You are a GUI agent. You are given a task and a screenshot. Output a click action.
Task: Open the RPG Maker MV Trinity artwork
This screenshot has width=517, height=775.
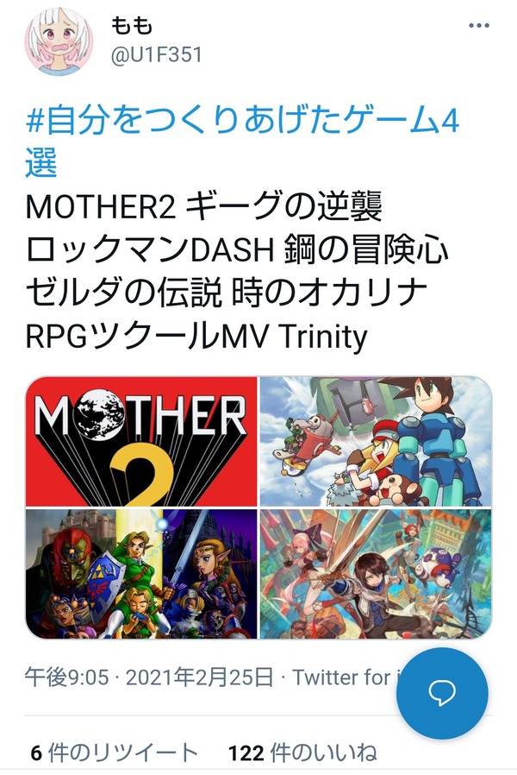[x=376, y=574]
